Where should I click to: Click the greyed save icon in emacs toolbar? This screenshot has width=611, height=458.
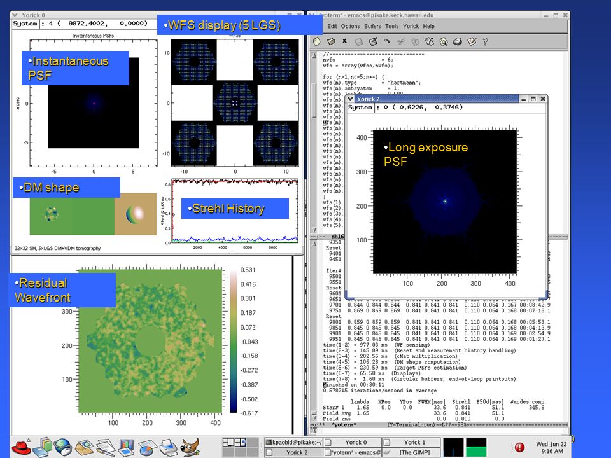pyautogui.click(x=359, y=41)
